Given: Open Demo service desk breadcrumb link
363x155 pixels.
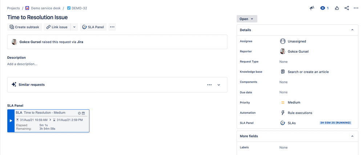Looking at the screenshot, I should 46,8.
